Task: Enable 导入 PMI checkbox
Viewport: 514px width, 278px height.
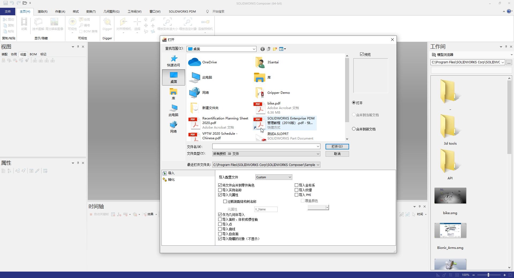Action: 297,195
